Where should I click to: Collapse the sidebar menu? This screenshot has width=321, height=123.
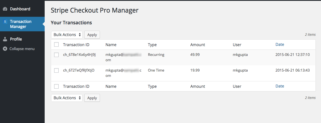22,49
